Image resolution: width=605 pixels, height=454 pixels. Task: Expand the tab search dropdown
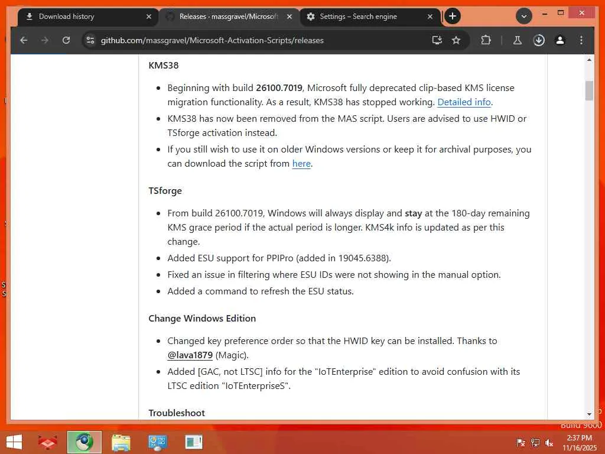point(523,16)
